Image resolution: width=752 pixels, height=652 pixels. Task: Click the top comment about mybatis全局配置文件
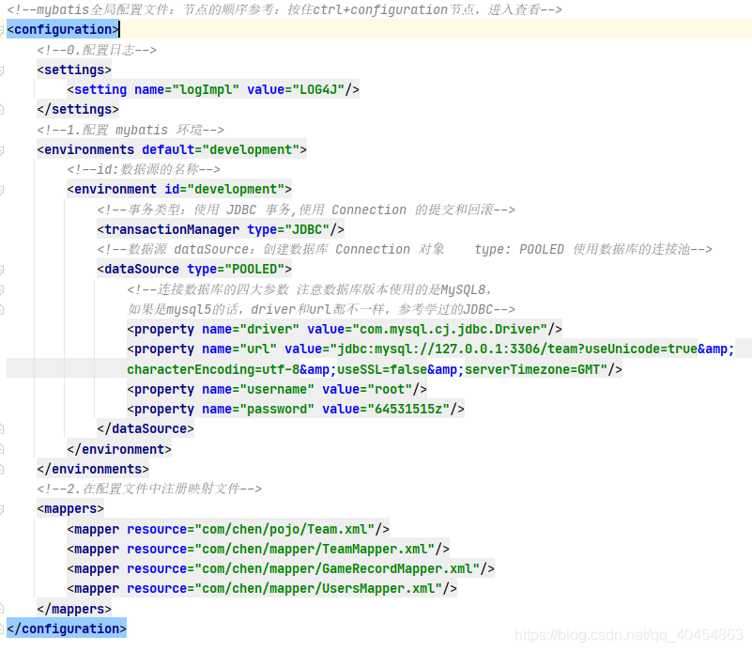click(284, 9)
